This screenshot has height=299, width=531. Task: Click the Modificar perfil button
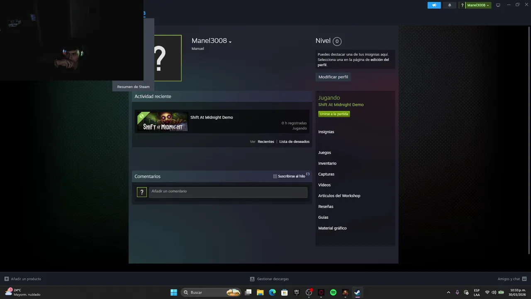coord(333,77)
